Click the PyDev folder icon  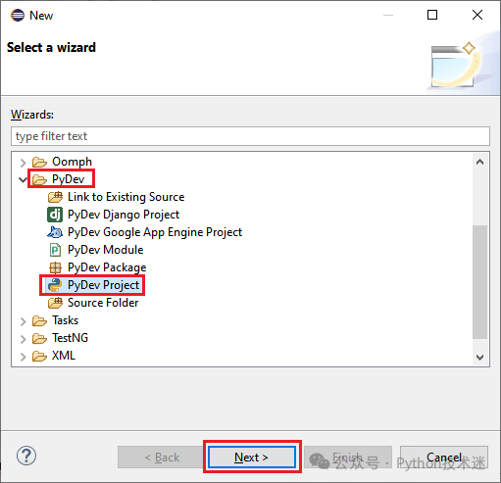39,179
